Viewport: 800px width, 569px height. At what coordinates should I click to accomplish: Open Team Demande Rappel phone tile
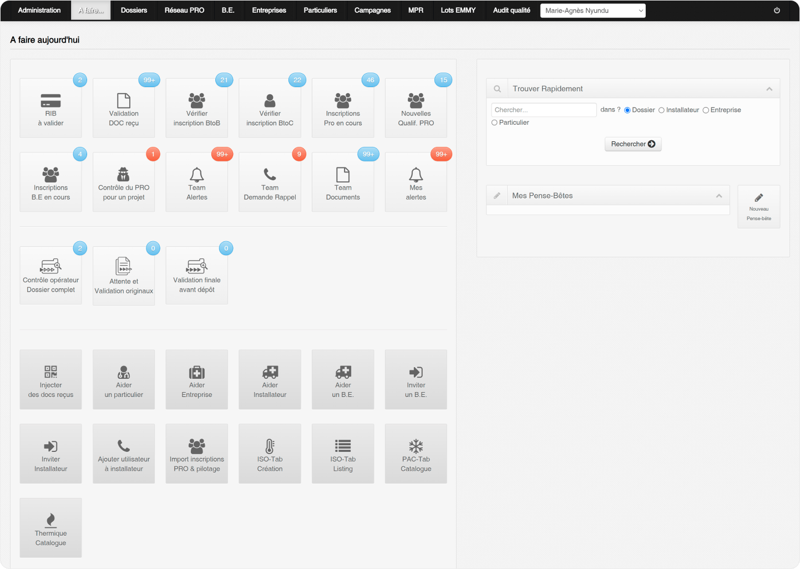point(270,182)
